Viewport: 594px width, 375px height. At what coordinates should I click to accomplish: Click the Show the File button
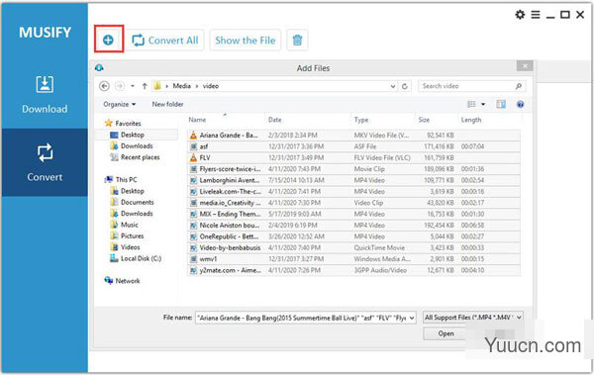point(246,41)
